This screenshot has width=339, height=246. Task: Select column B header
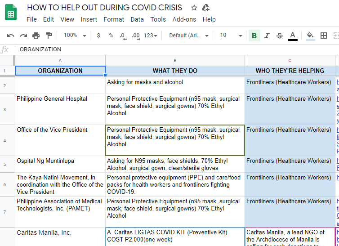coord(175,61)
